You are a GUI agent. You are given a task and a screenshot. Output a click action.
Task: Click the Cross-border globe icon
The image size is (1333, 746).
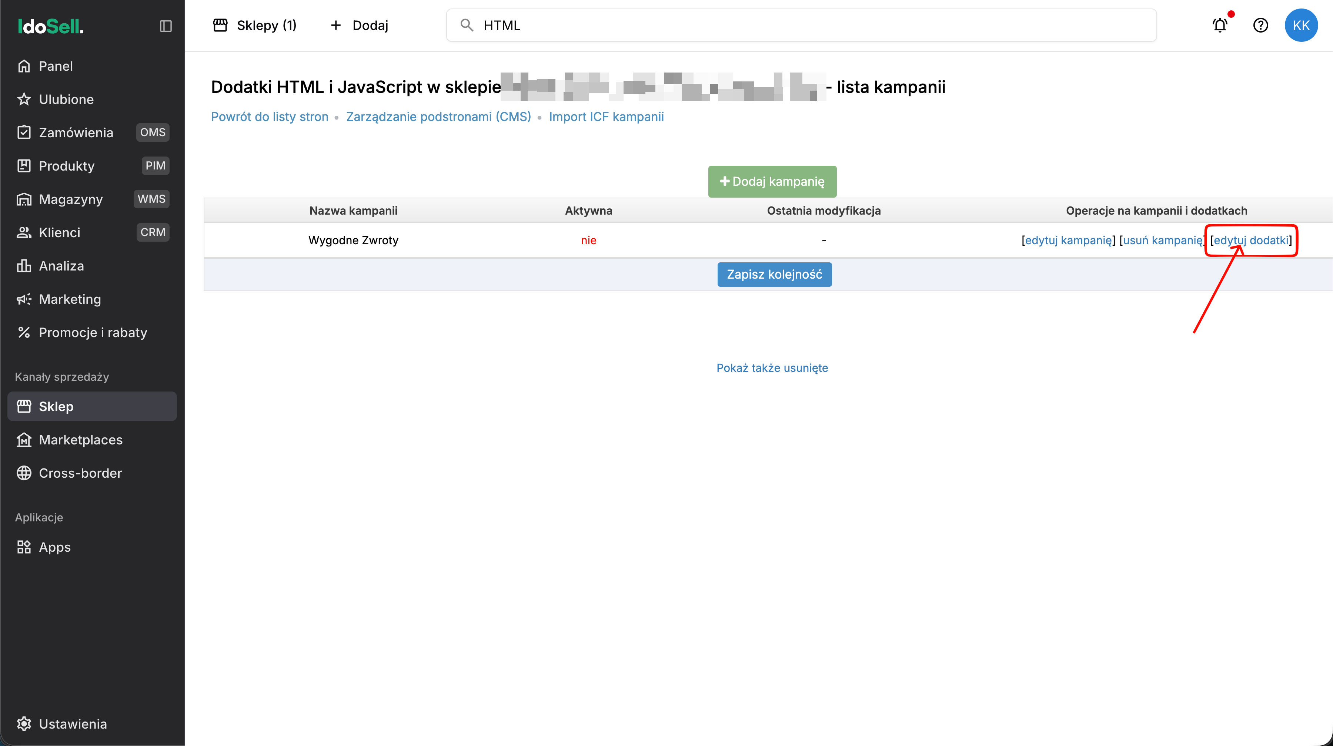(x=24, y=473)
